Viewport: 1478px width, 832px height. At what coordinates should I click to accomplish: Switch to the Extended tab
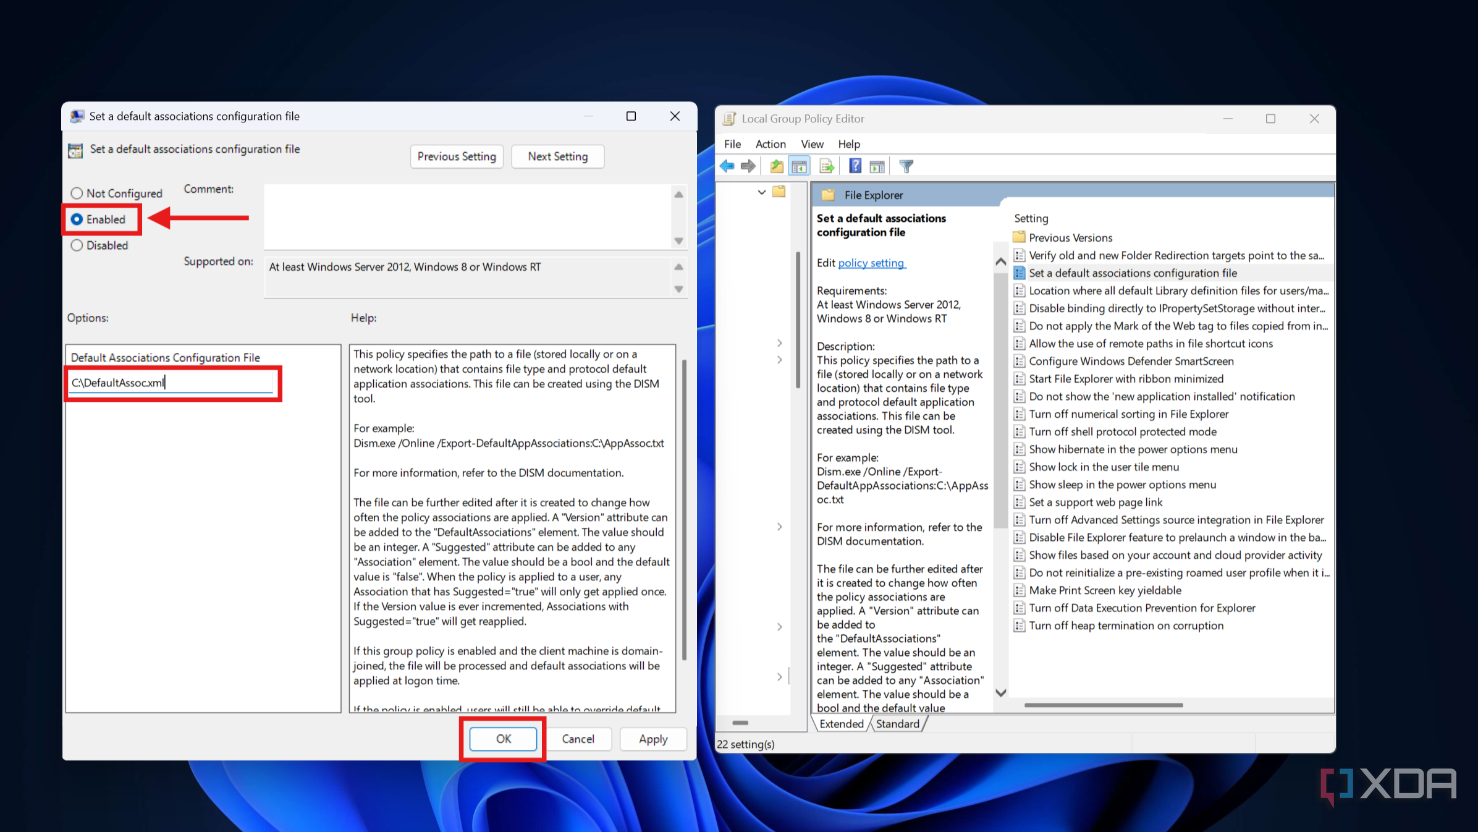click(x=842, y=724)
